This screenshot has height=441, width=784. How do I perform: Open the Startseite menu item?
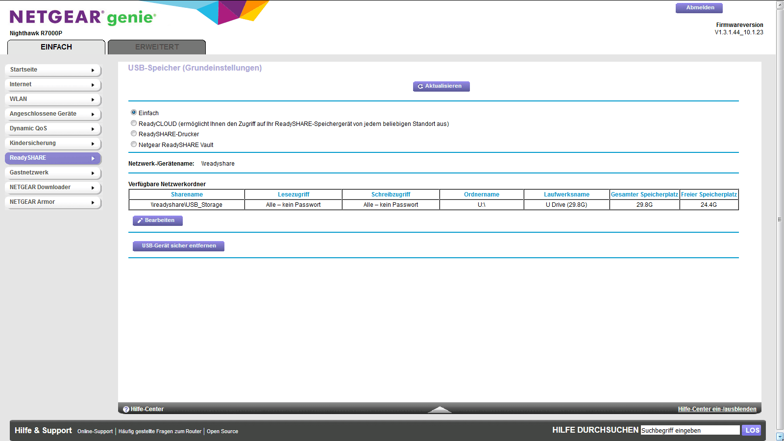[x=53, y=70]
